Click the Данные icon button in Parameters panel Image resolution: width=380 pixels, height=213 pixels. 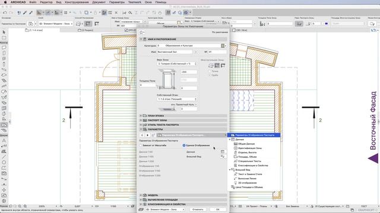(x=223, y=151)
